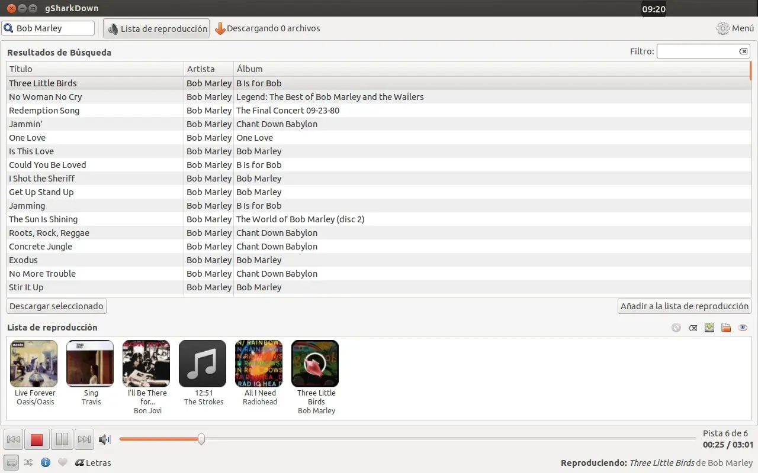Select the All I Need Radiohead thumbnail
This screenshot has width=758, height=473.
259,364
